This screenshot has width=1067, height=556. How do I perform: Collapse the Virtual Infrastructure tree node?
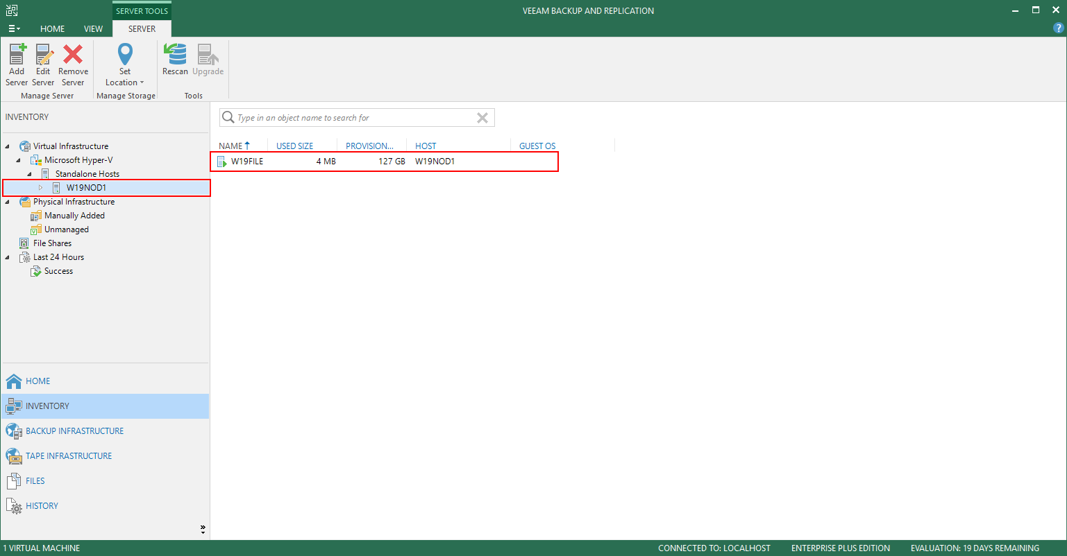(x=8, y=146)
